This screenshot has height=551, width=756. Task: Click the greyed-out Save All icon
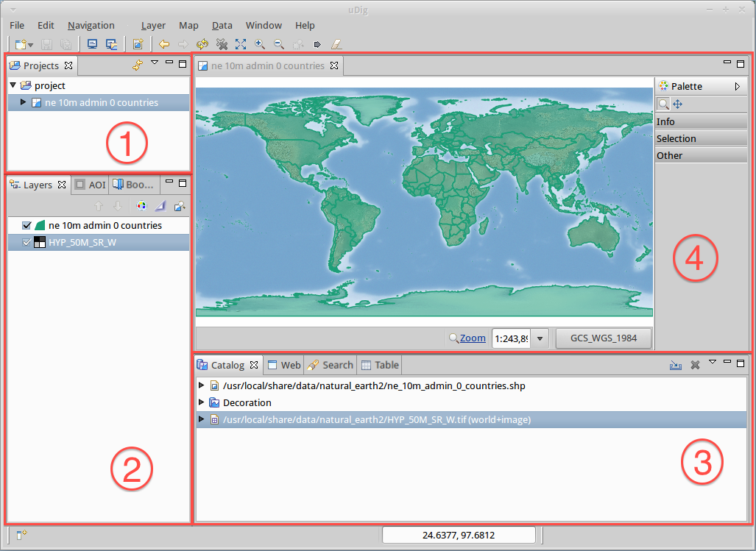click(x=66, y=45)
